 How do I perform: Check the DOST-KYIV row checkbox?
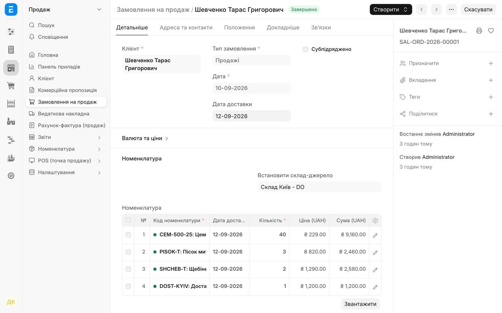[128, 286]
